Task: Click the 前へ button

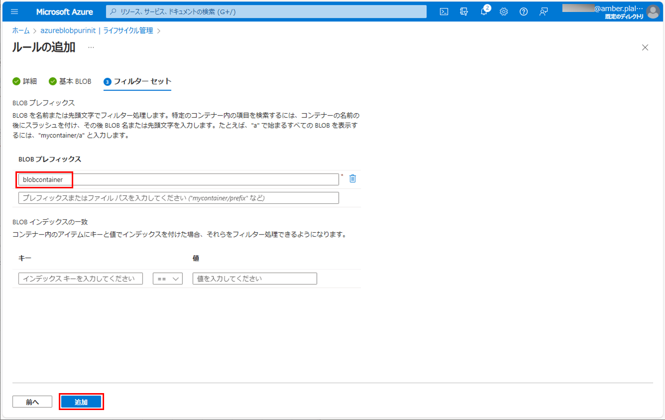Action: [x=32, y=402]
